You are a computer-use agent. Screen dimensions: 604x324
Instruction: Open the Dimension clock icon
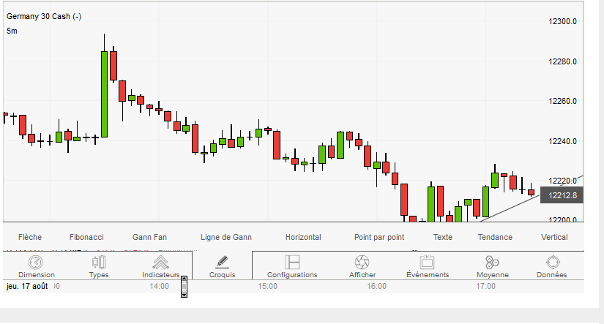[x=36, y=263]
